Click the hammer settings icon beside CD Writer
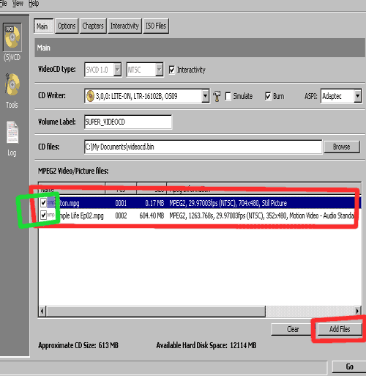The image size is (366, 376). point(217,96)
